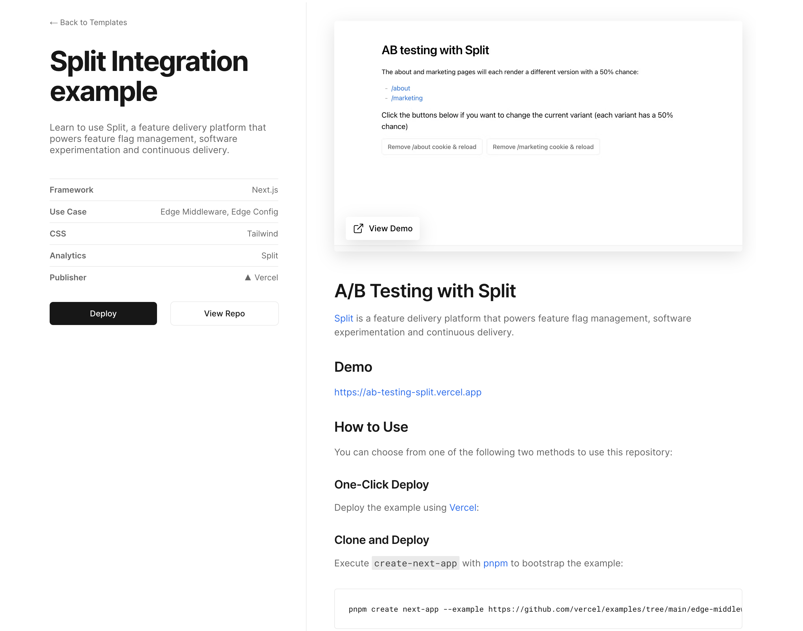
Task: Click Edge Middleware, Edge Config use case value
Action: [x=219, y=212]
